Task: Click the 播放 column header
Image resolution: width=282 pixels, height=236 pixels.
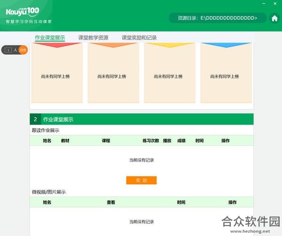Action: tap(167, 141)
